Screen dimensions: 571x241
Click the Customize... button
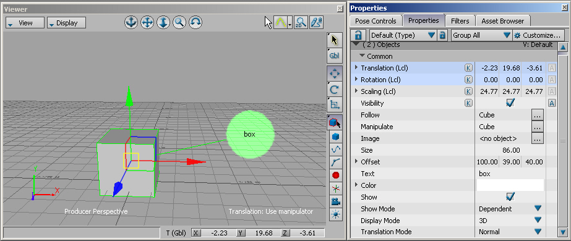click(538, 35)
